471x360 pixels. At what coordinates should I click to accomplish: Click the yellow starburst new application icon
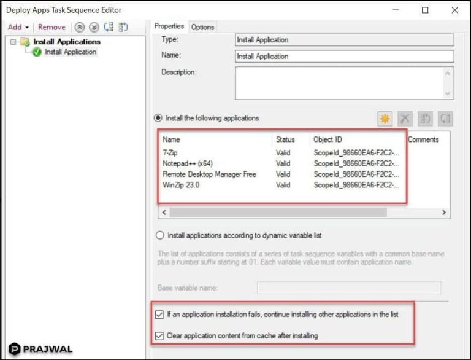(385, 119)
